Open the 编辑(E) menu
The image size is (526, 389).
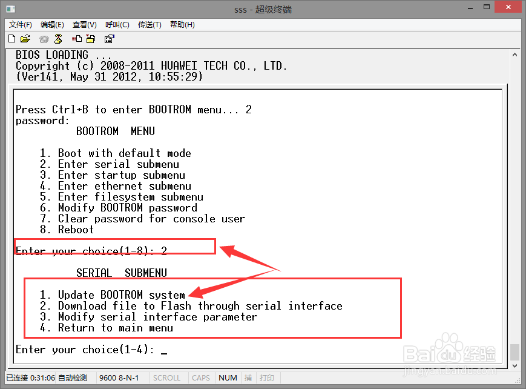(52, 25)
